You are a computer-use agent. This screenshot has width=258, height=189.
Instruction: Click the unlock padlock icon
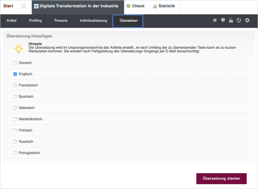click(231, 20)
